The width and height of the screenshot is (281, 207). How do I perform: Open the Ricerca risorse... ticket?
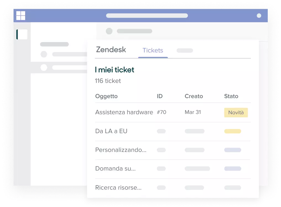click(x=118, y=188)
